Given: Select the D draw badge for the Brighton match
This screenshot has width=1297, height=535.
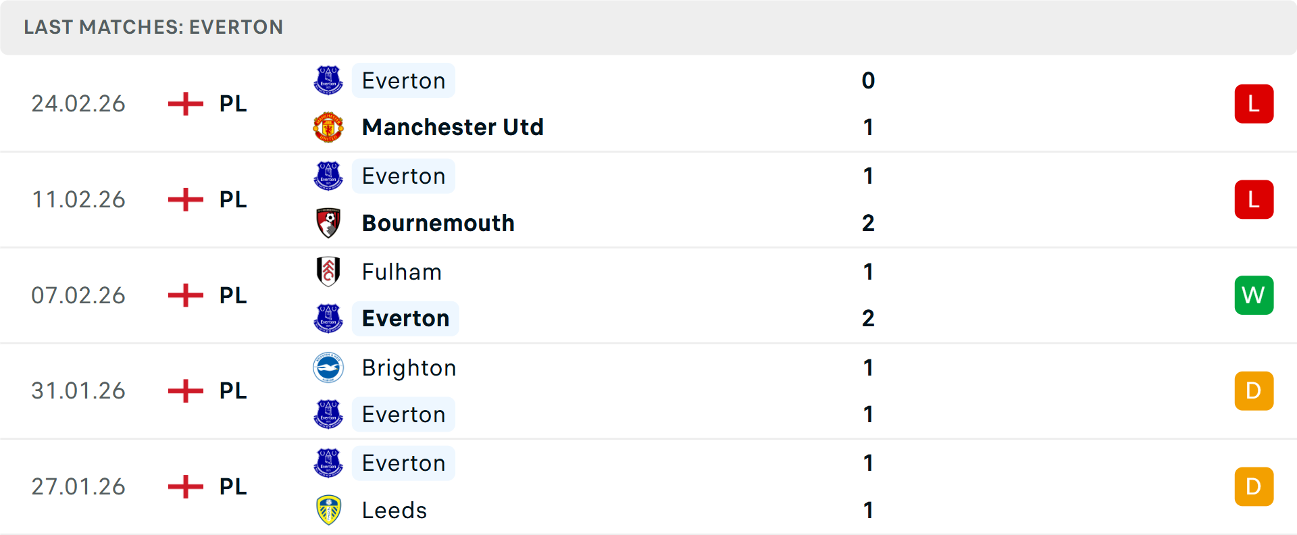Looking at the screenshot, I should click(x=1254, y=390).
